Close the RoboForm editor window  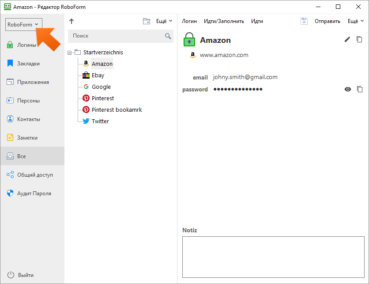click(358, 7)
